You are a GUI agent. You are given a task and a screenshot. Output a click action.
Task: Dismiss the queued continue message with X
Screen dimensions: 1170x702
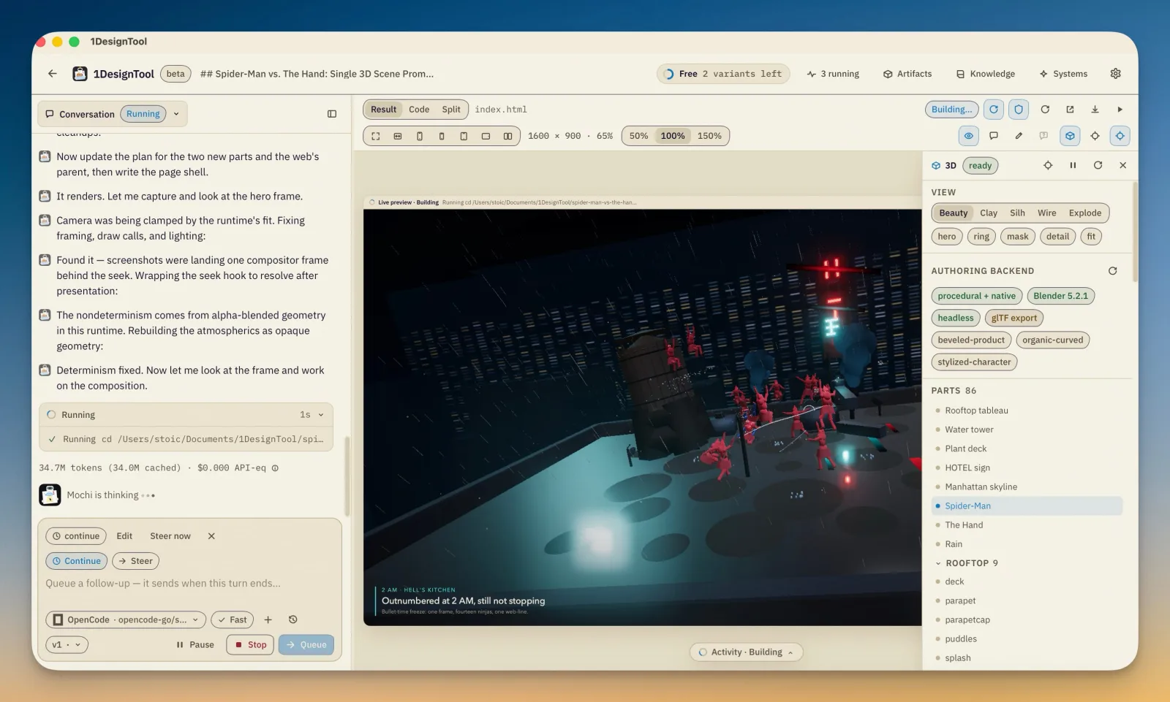click(x=211, y=536)
